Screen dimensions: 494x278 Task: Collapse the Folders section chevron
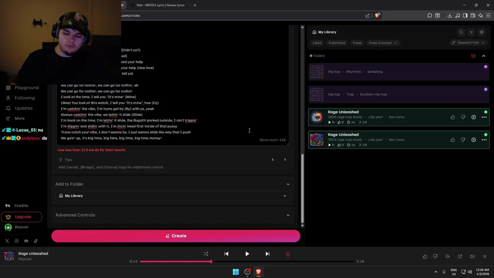(484, 56)
